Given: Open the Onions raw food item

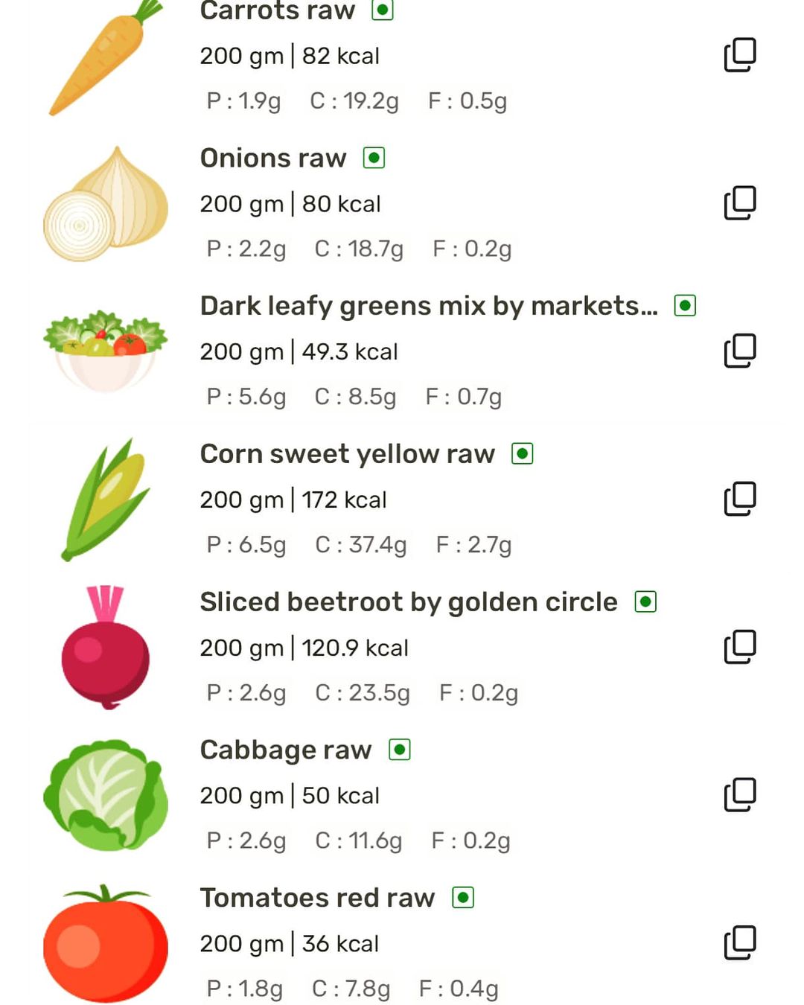Looking at the screenshot, I should coord(273,159).
